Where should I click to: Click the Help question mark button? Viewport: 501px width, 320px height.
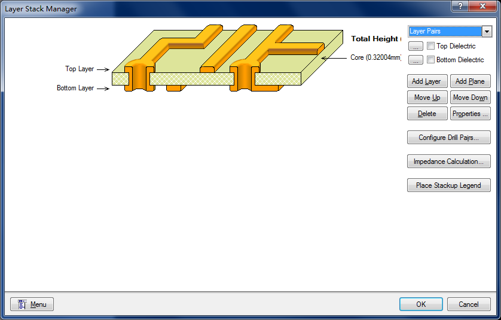[x=460, y=6]
